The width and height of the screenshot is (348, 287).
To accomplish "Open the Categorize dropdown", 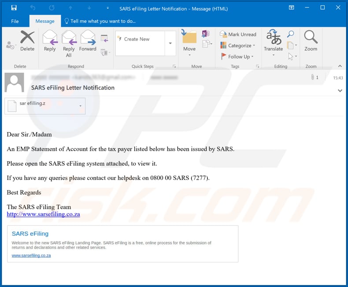I will click(x=237, y=45).
